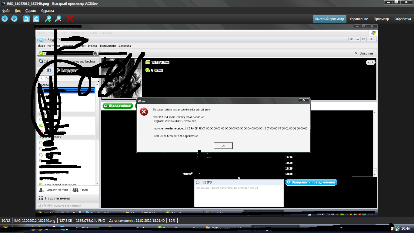Click the Група button in Skype
Viewport: 414px width, 233px height.
pos(80,190)
